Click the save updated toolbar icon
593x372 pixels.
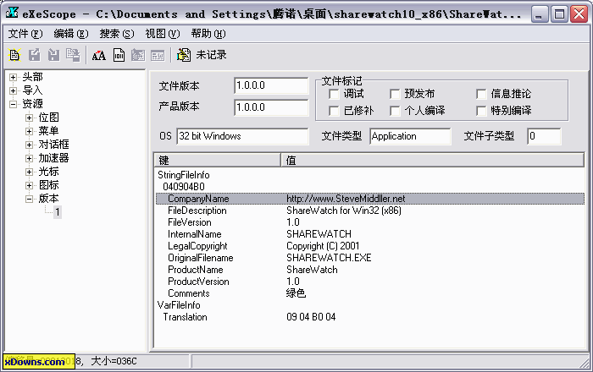[x=73, y=55]
